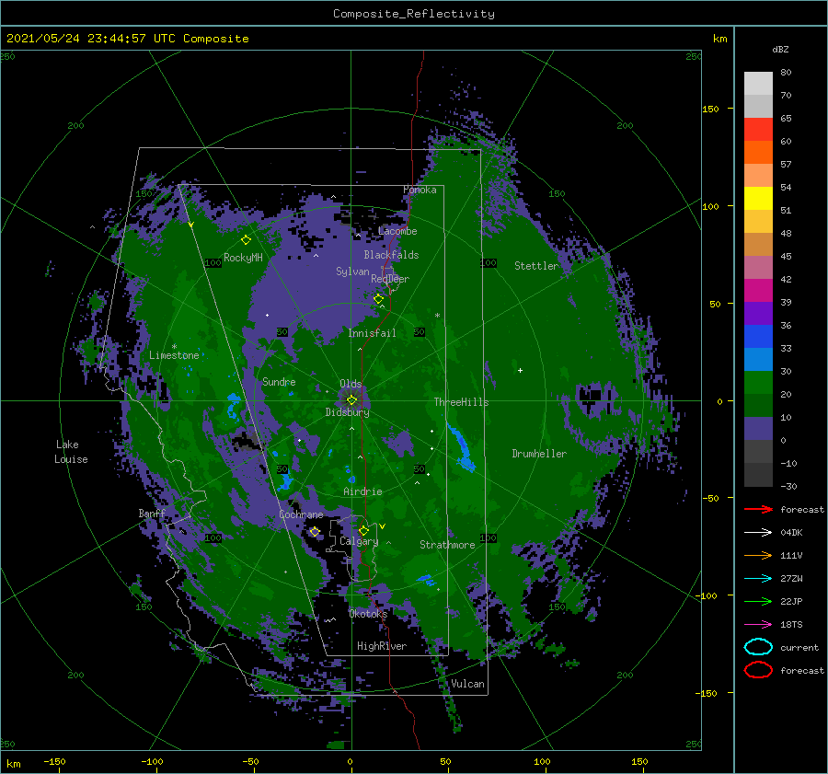Viewport: 828px width, 774px height.
Task: Click the Calgary city label
Action: click(x=359, y=541)
